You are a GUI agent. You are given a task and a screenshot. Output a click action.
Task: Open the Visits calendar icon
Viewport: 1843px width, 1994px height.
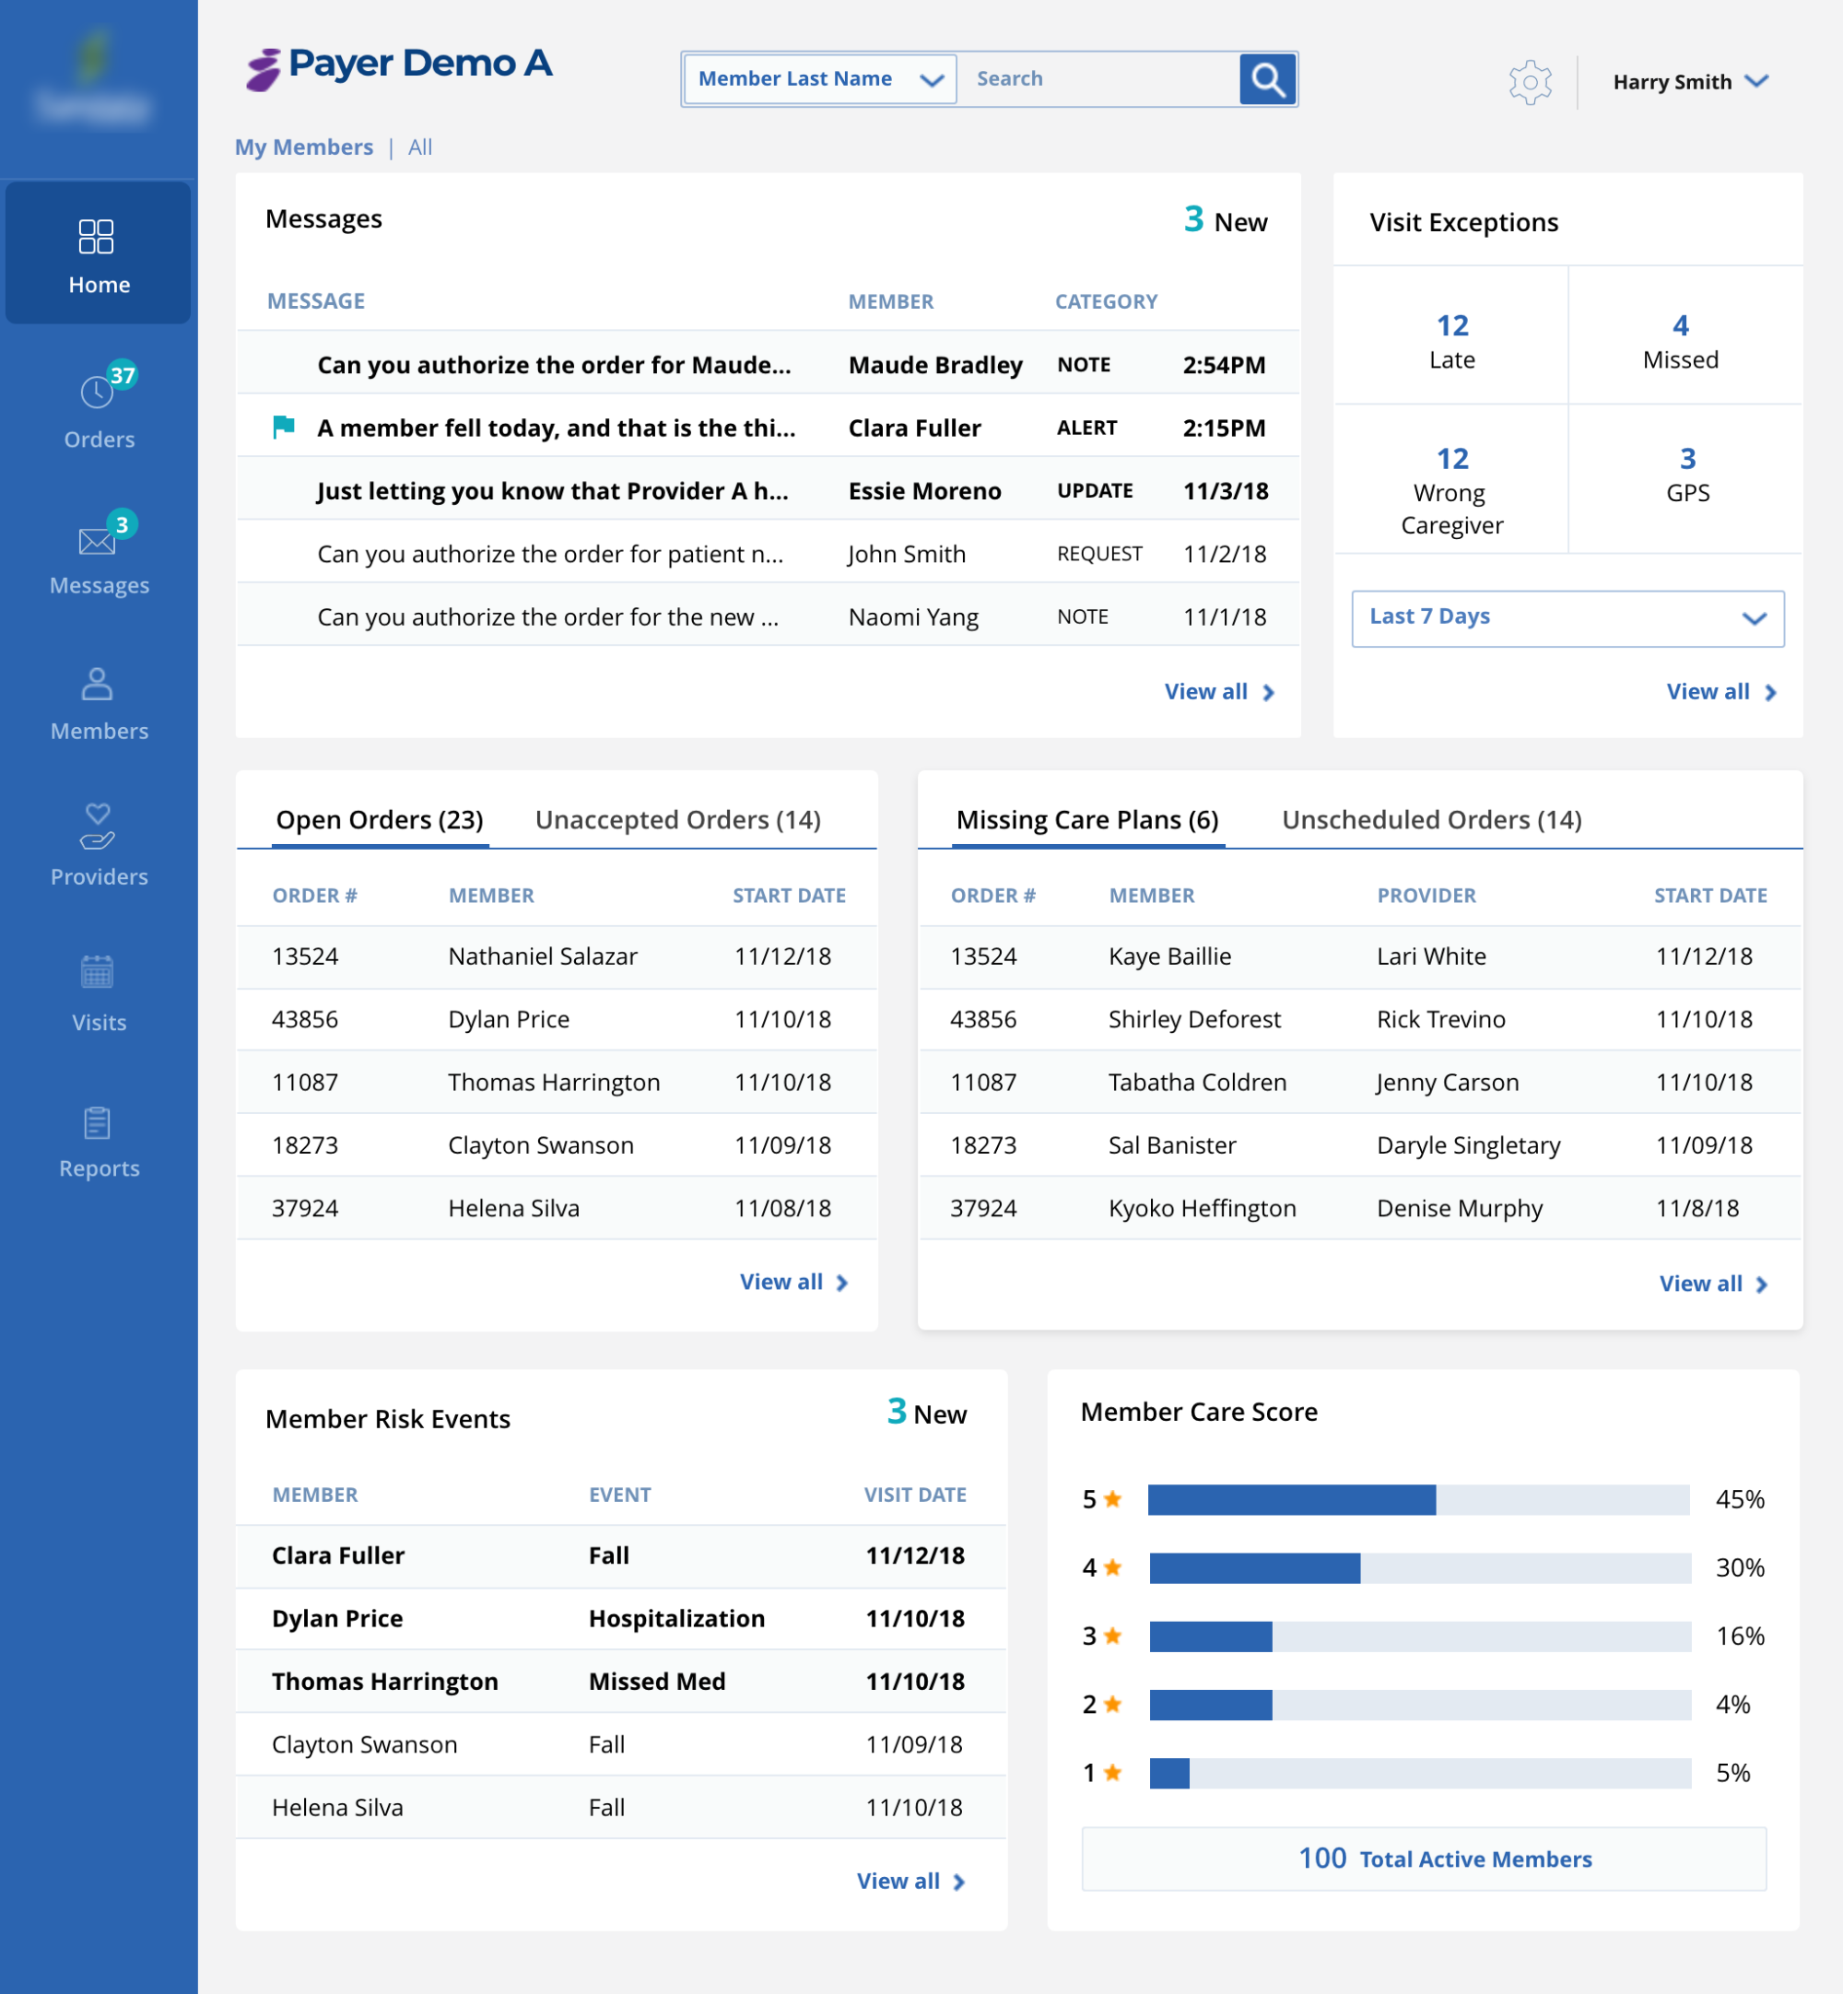coord(98,972)
